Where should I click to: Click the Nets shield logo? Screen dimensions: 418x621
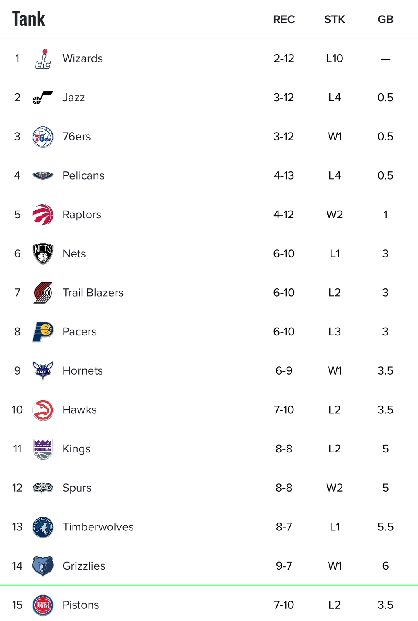click(43, 254)
